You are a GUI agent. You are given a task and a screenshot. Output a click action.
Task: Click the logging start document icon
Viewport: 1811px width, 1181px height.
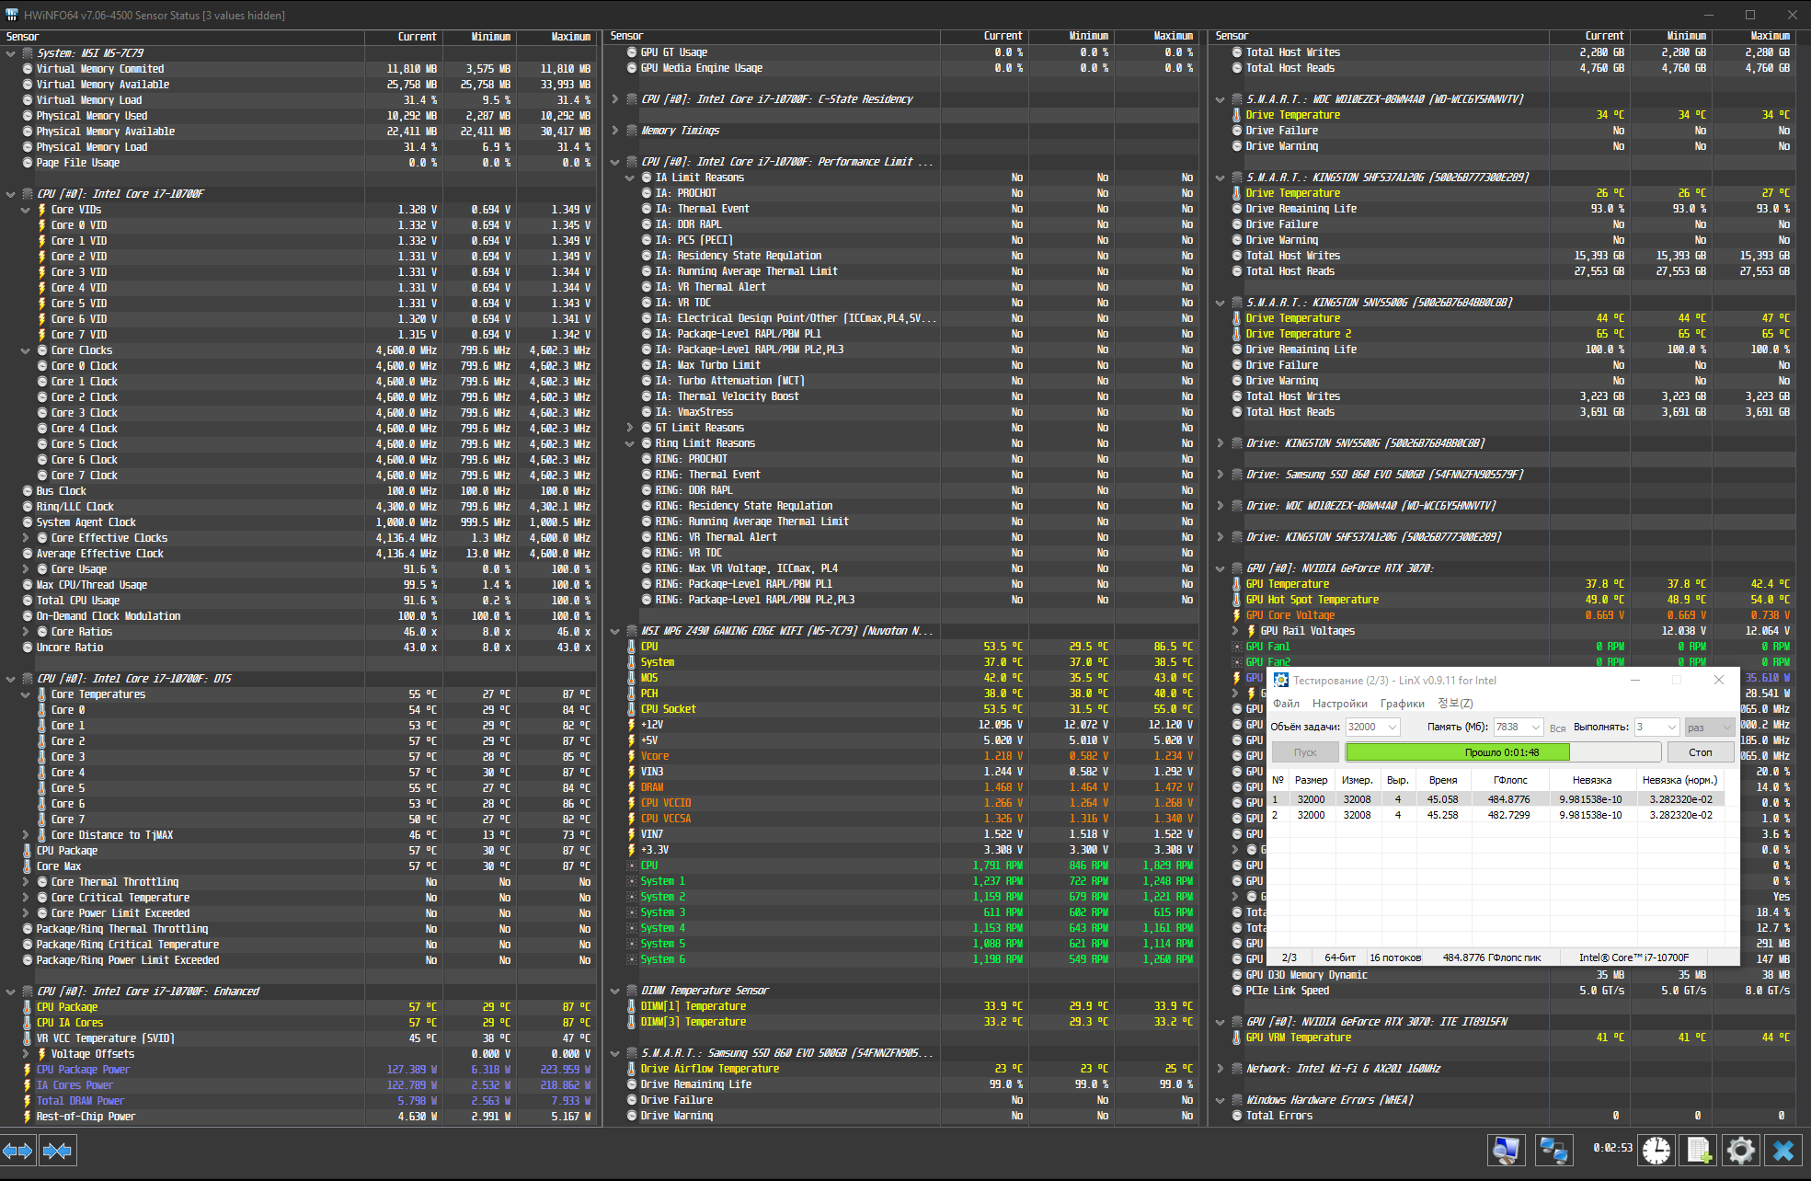(1699, 1151)
